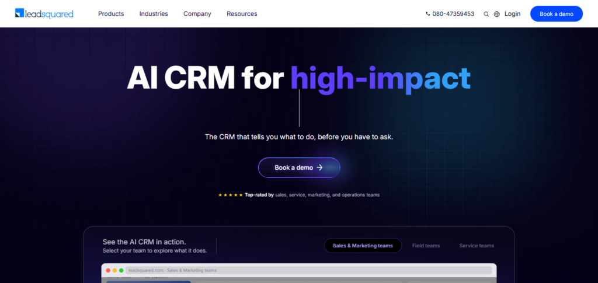Click the blue Book a demo header button
The image size is (598, 283).
557,13
